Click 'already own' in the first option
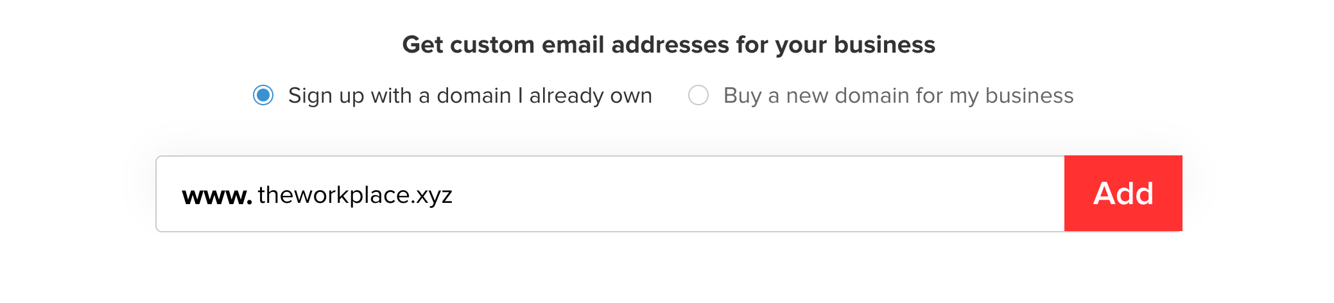The width and height of the screenshot is (1334, 303). point(591,96)
